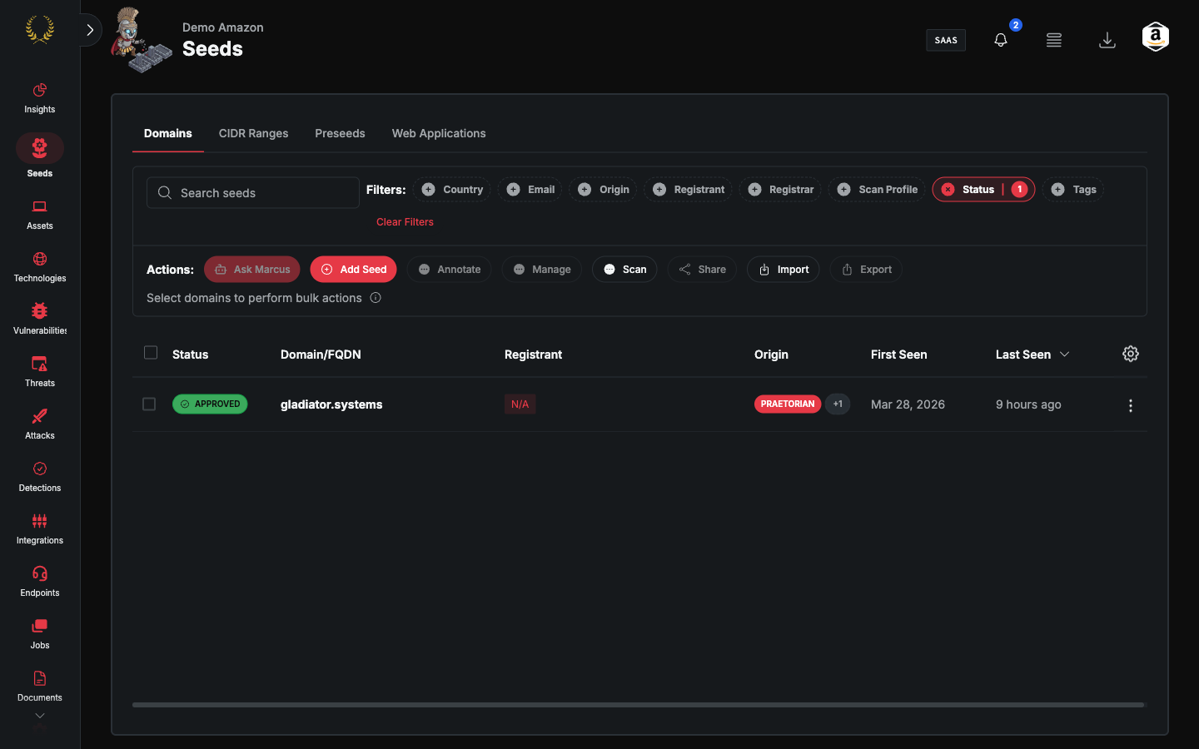The width and height of the screenshot is (1199, 749).
Task: Go to Assets in the sidebar
Action: click(39, 215)
